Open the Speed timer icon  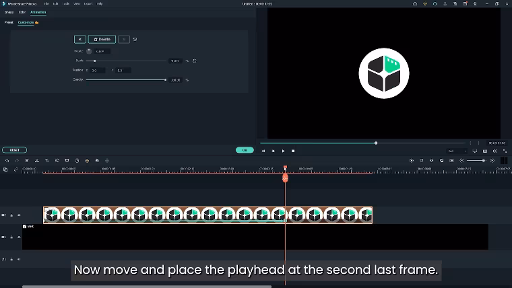[x=77, y=160]
